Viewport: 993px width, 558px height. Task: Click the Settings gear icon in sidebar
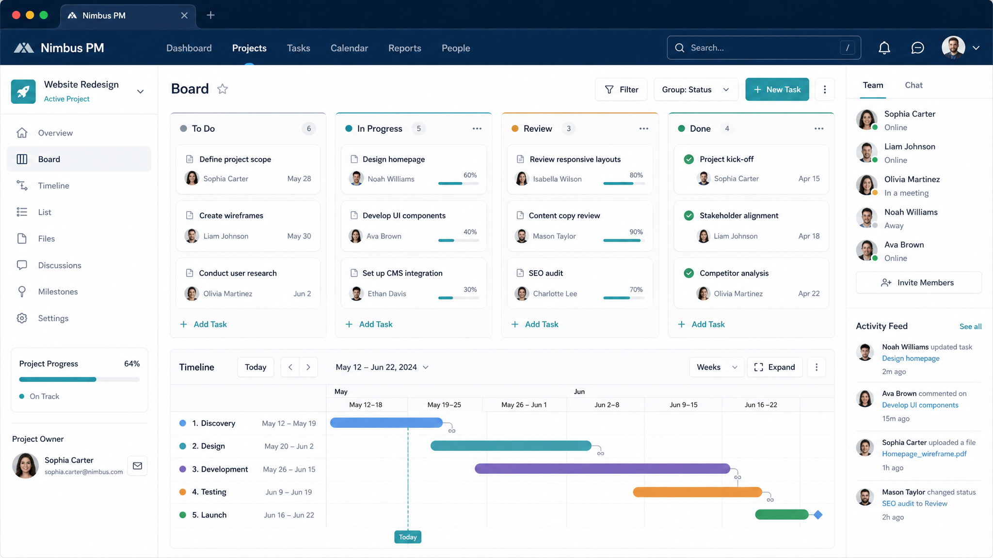22,318
